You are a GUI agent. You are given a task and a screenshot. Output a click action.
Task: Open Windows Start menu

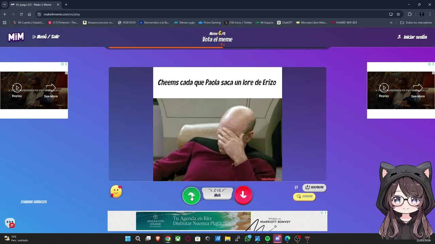click(128, 239)
